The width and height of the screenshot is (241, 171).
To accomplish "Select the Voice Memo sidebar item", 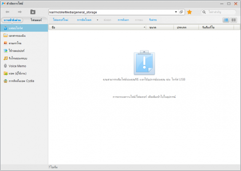I will pyautogui.click(x=24, y=66).
